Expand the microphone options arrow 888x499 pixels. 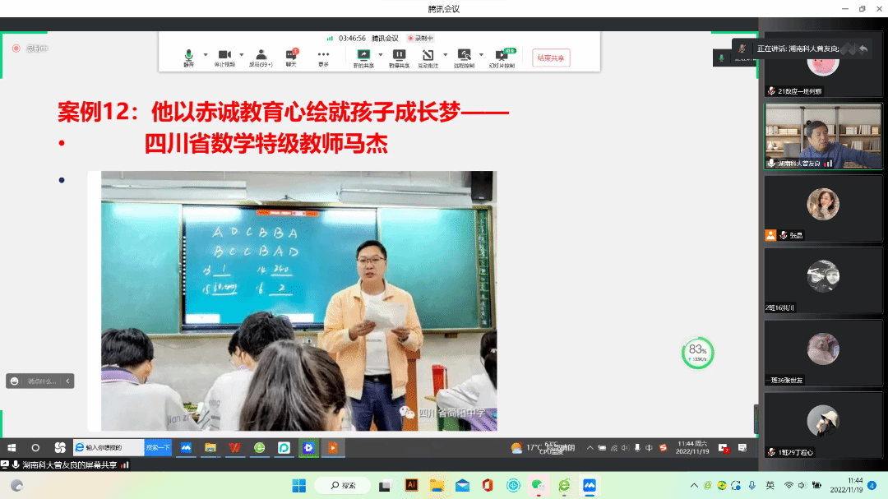pyautogui.click(x=206, y=55)
